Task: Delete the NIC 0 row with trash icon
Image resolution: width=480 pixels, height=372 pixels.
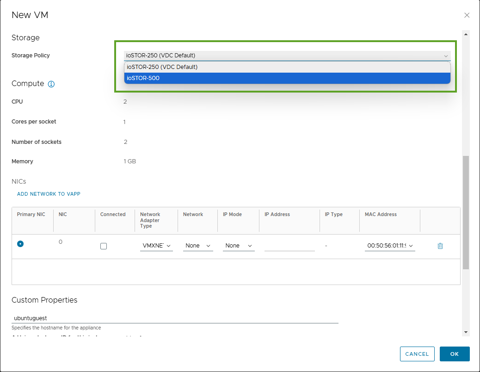Action: (440, 246)
